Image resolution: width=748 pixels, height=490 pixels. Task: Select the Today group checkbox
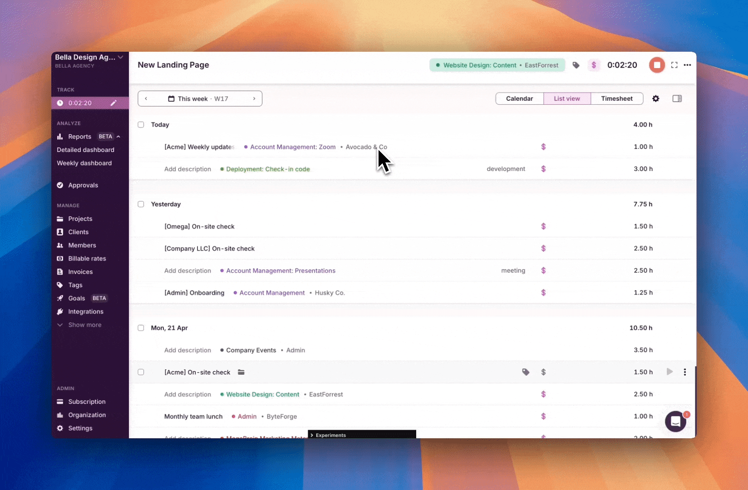[141, 125]
